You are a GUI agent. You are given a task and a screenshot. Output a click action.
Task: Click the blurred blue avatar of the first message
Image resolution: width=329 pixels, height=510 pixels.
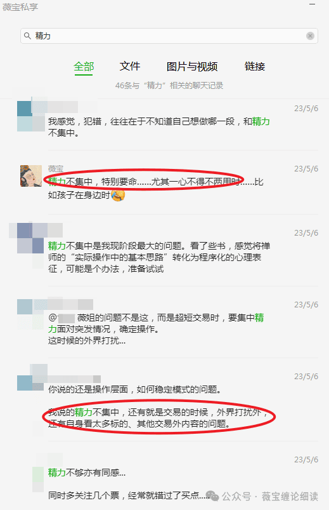31,116
